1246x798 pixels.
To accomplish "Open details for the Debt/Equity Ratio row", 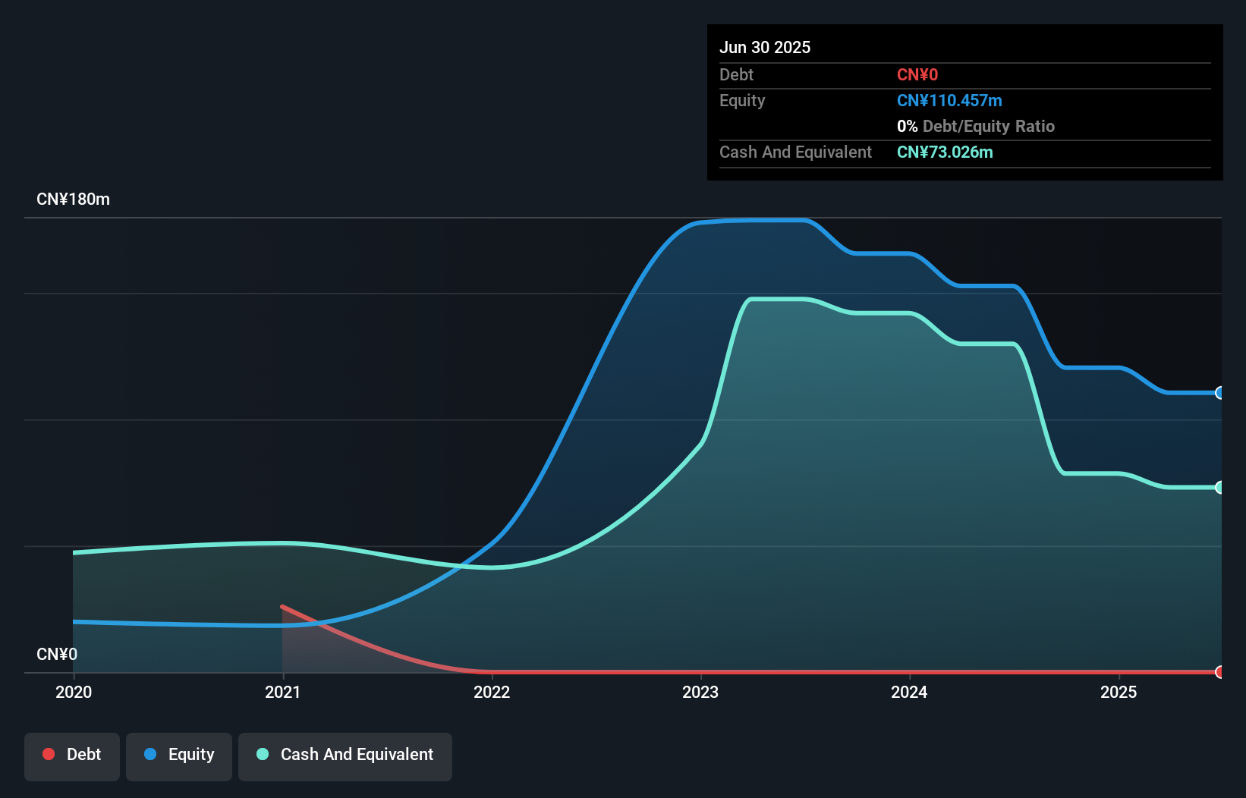I will [x=976, y=126].
